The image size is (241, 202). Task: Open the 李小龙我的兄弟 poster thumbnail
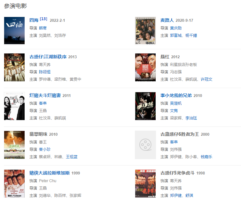pos(145,106)
